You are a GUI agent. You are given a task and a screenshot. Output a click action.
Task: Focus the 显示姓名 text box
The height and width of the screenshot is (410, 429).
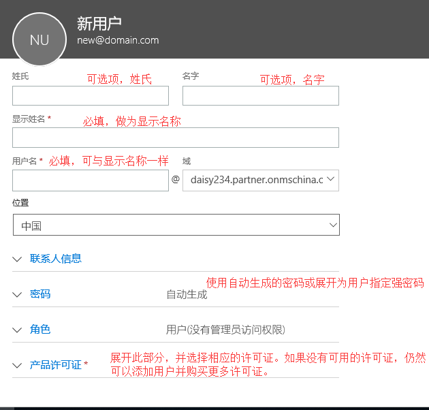click(176, 138)
